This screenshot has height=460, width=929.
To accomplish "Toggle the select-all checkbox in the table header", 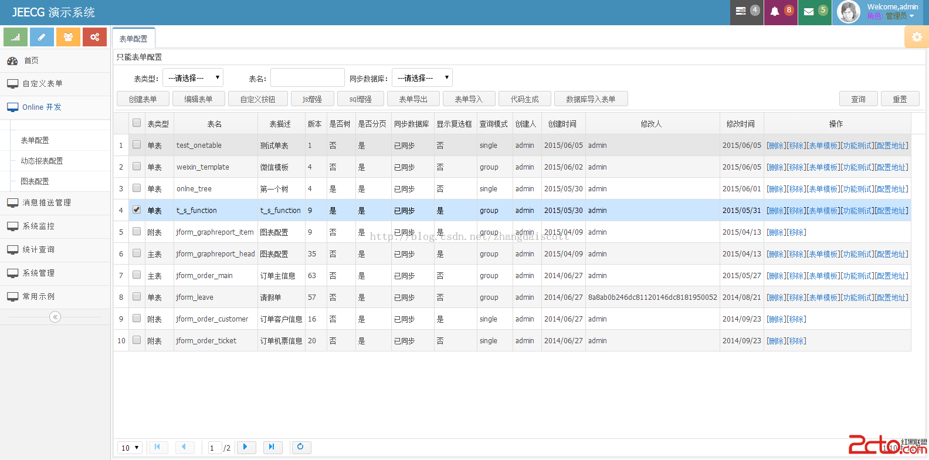I will pyautogui.click(x=137, y=123).
